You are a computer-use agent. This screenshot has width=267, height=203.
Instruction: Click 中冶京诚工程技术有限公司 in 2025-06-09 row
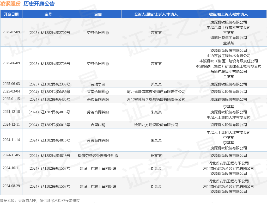[228, 56]
